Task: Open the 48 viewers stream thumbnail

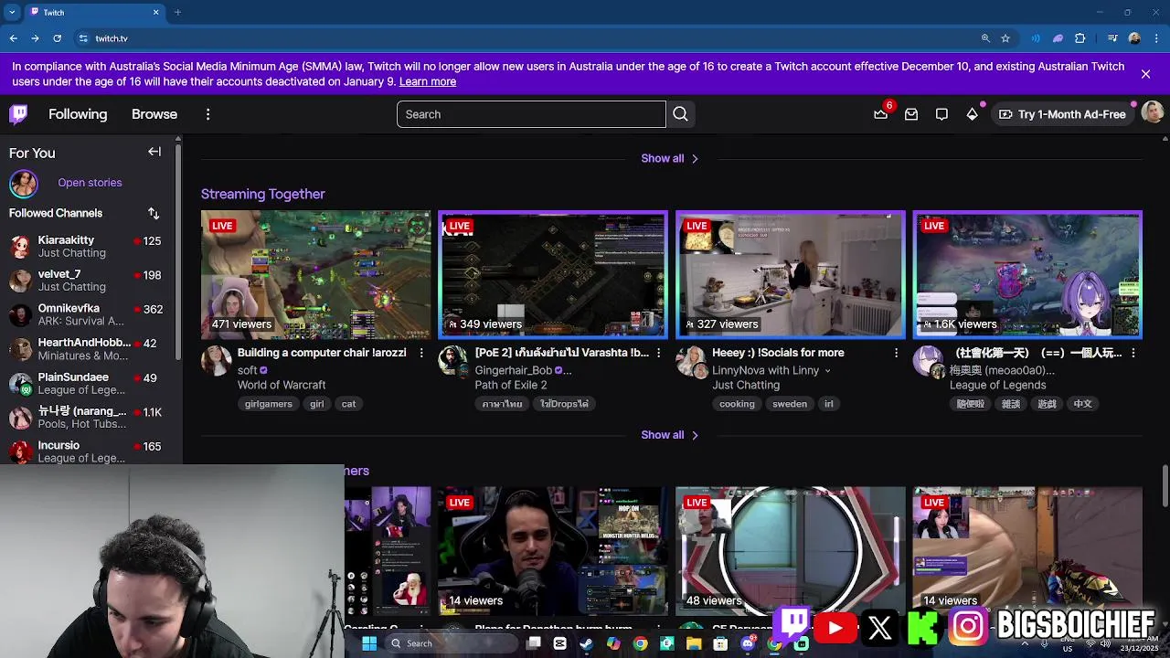Action: click(791, 551)
